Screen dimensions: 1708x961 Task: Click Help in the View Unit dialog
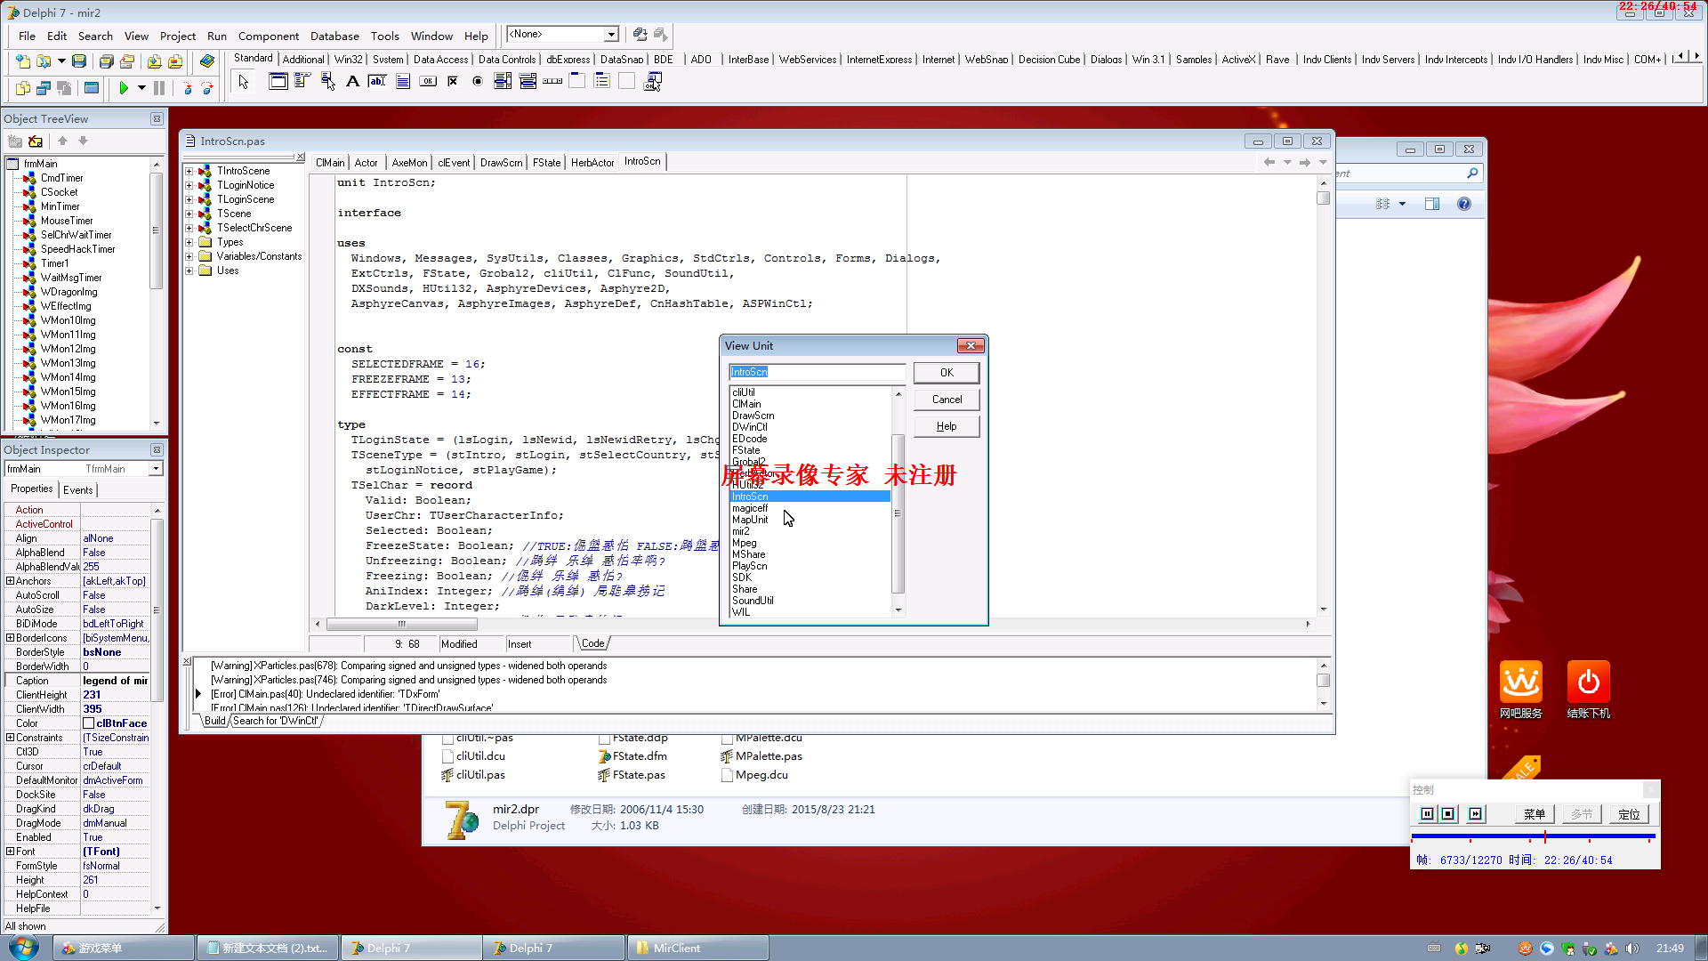(x=947, y=426)
